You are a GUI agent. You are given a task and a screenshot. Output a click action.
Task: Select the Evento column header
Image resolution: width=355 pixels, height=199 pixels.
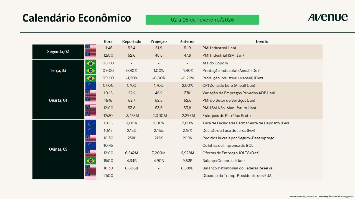(262, 41)
